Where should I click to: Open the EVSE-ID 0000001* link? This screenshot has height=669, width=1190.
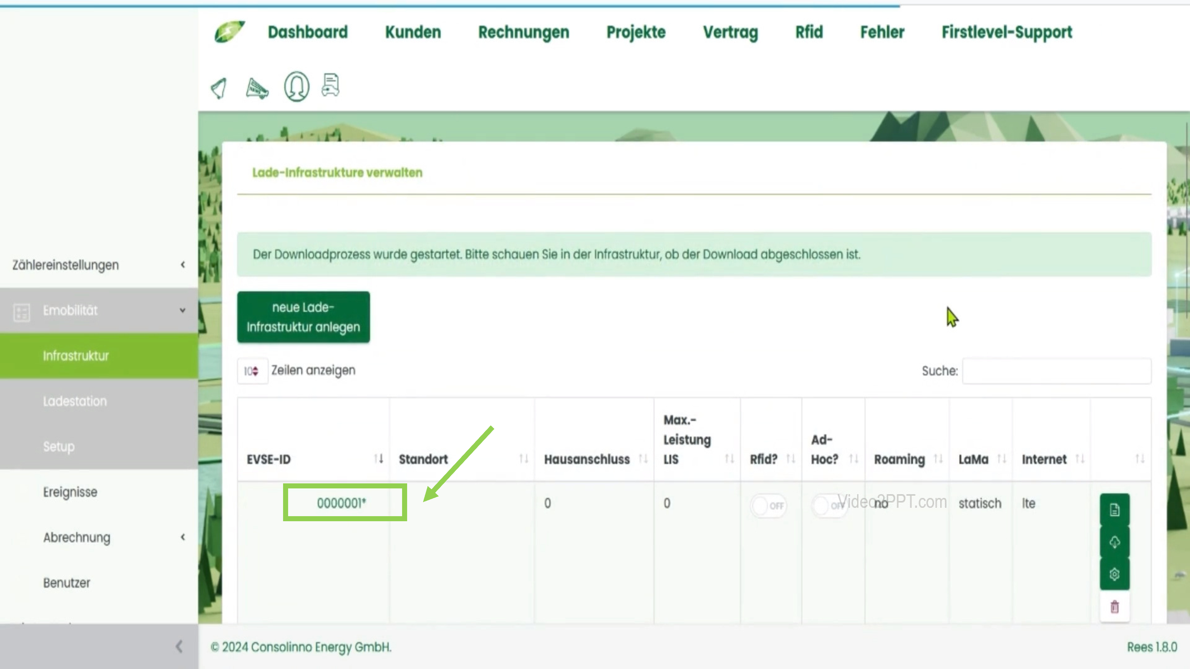pos(341,503)
